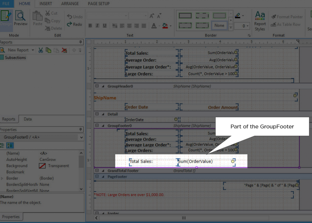Decrease font size with shrink font icon
The image size is (312, 223).
coord(159,16)
